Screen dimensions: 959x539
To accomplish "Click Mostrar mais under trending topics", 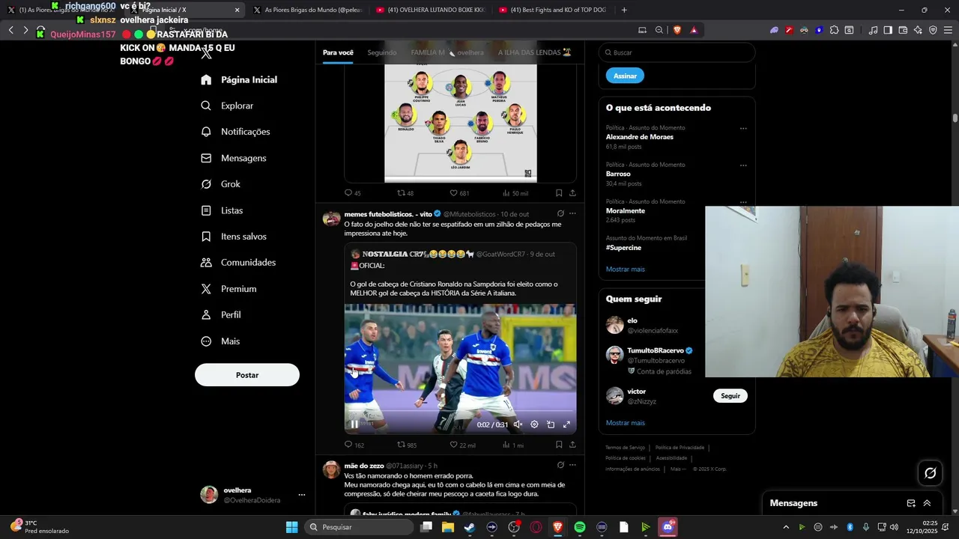I will pyautogui.click(x=625, y=269).
